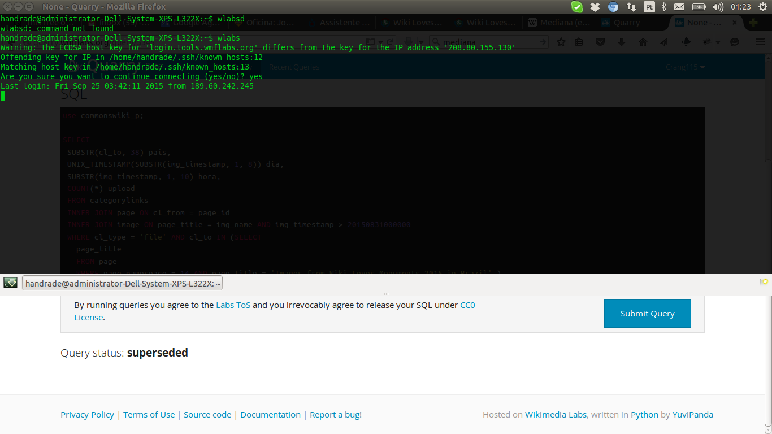Click the Submit Query button
Viewport: 772px width, 434px height.
point(648,314)
